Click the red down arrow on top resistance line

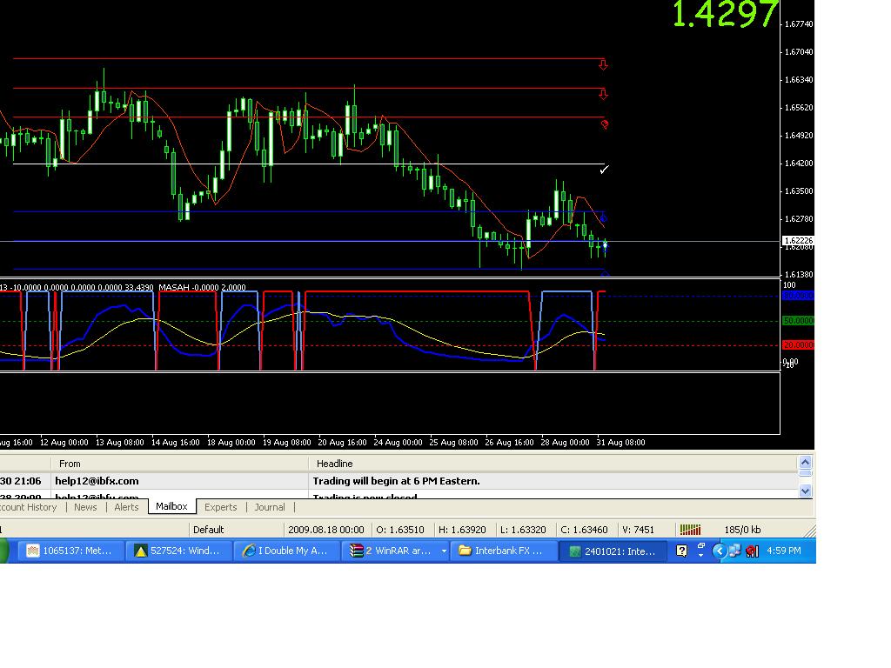click(x=603, y=64)
